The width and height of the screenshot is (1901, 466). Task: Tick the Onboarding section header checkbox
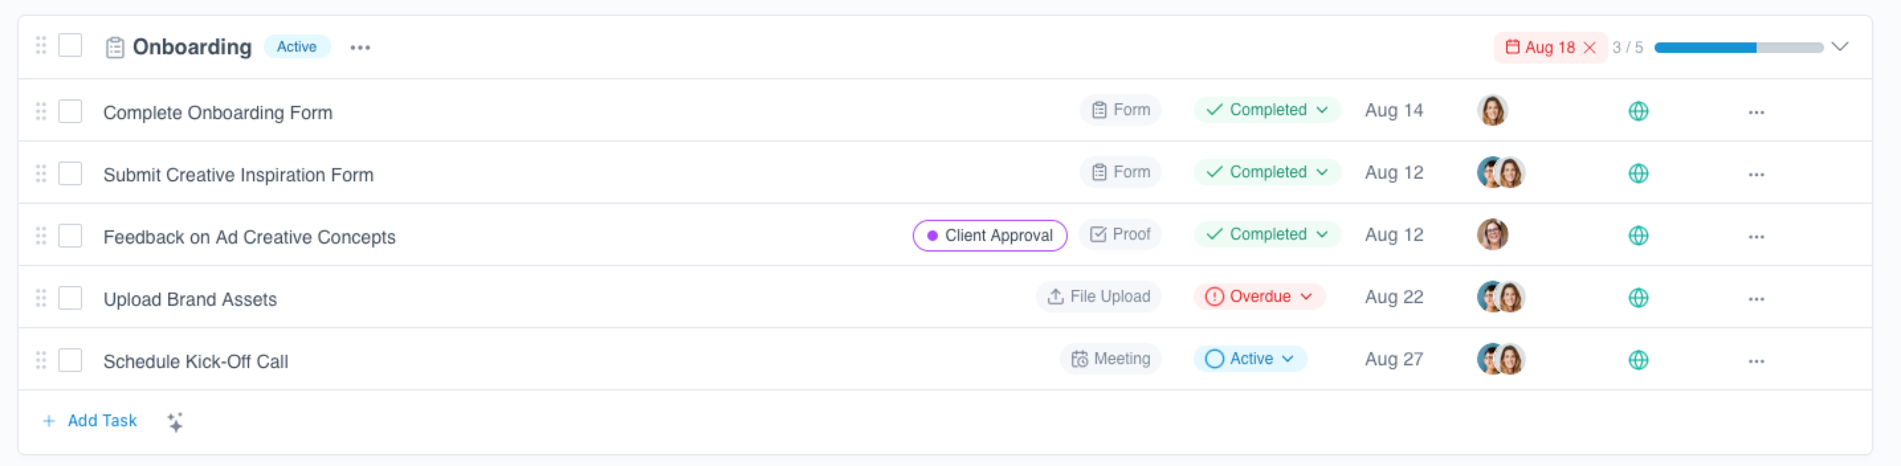(70, 46)
